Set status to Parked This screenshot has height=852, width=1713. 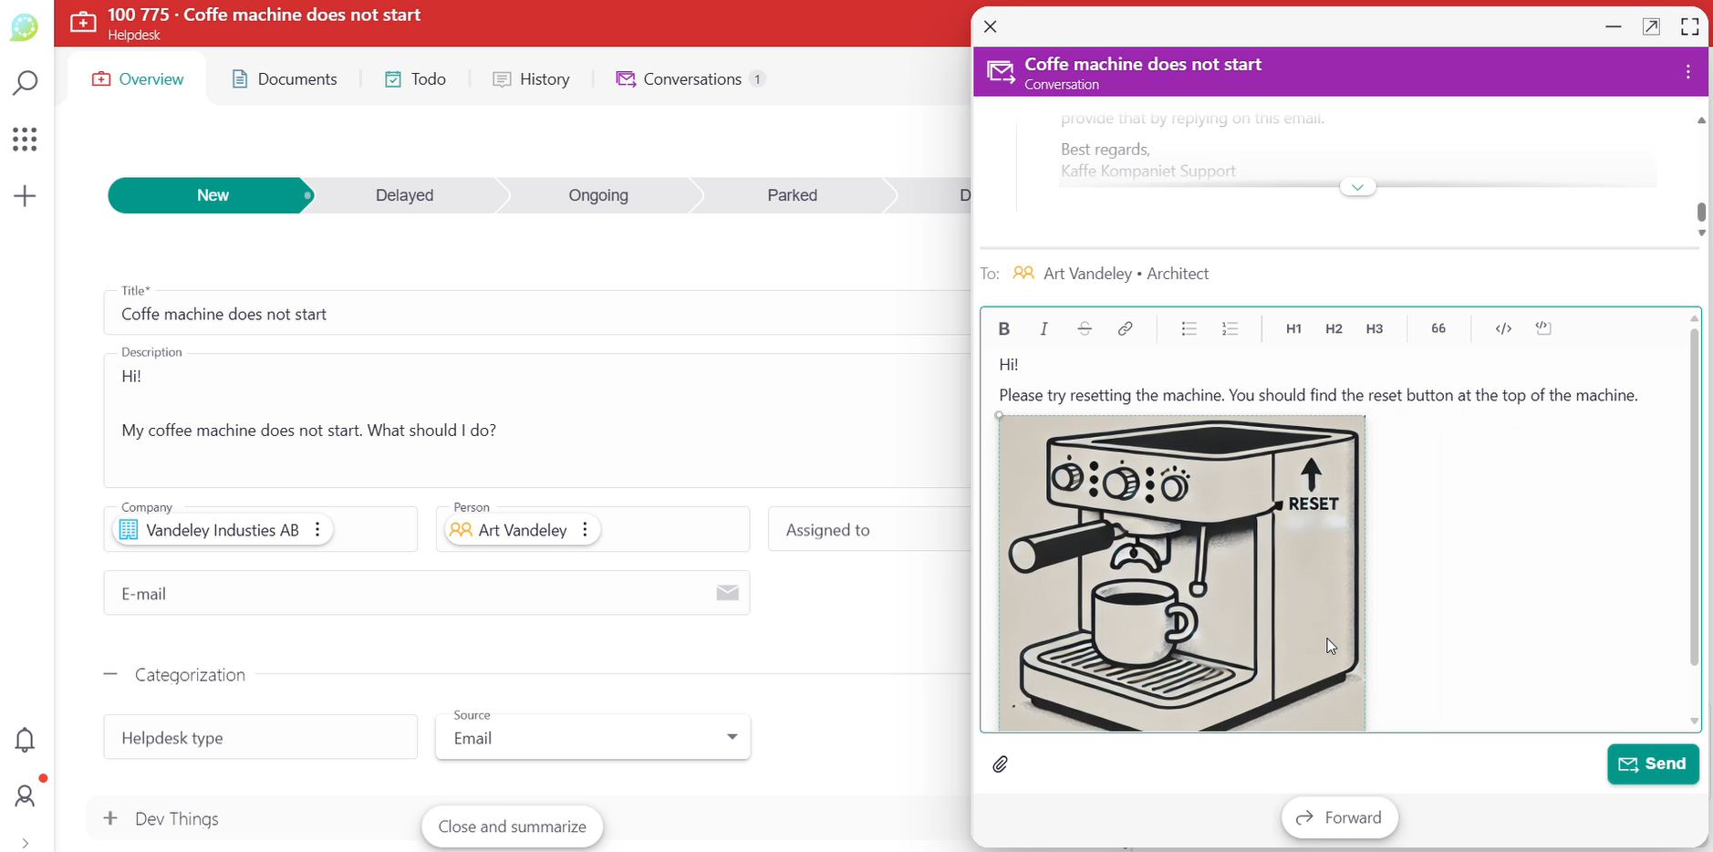[x=792, y=195]
